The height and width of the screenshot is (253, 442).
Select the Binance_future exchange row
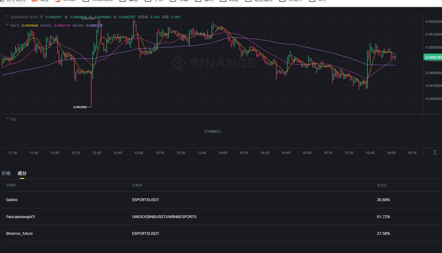click(x=221, y=233)
